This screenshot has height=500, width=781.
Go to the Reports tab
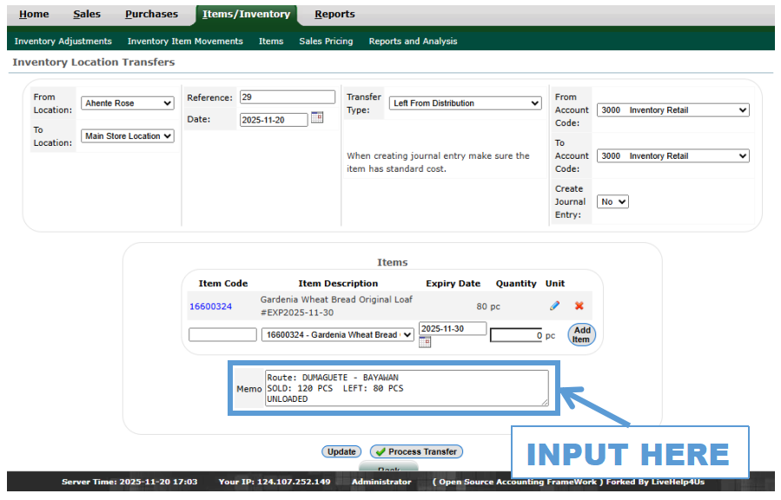point(334,14)
